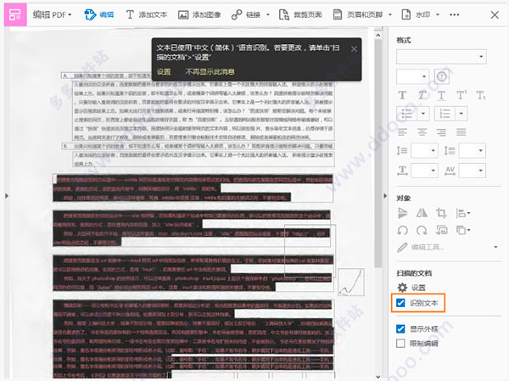Expand the 水印 dropdown arrow

click(438, 14)
